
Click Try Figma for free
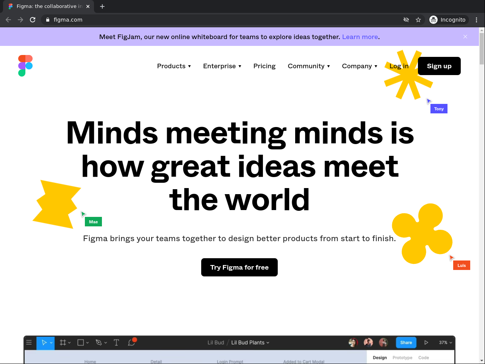(239, 267)
